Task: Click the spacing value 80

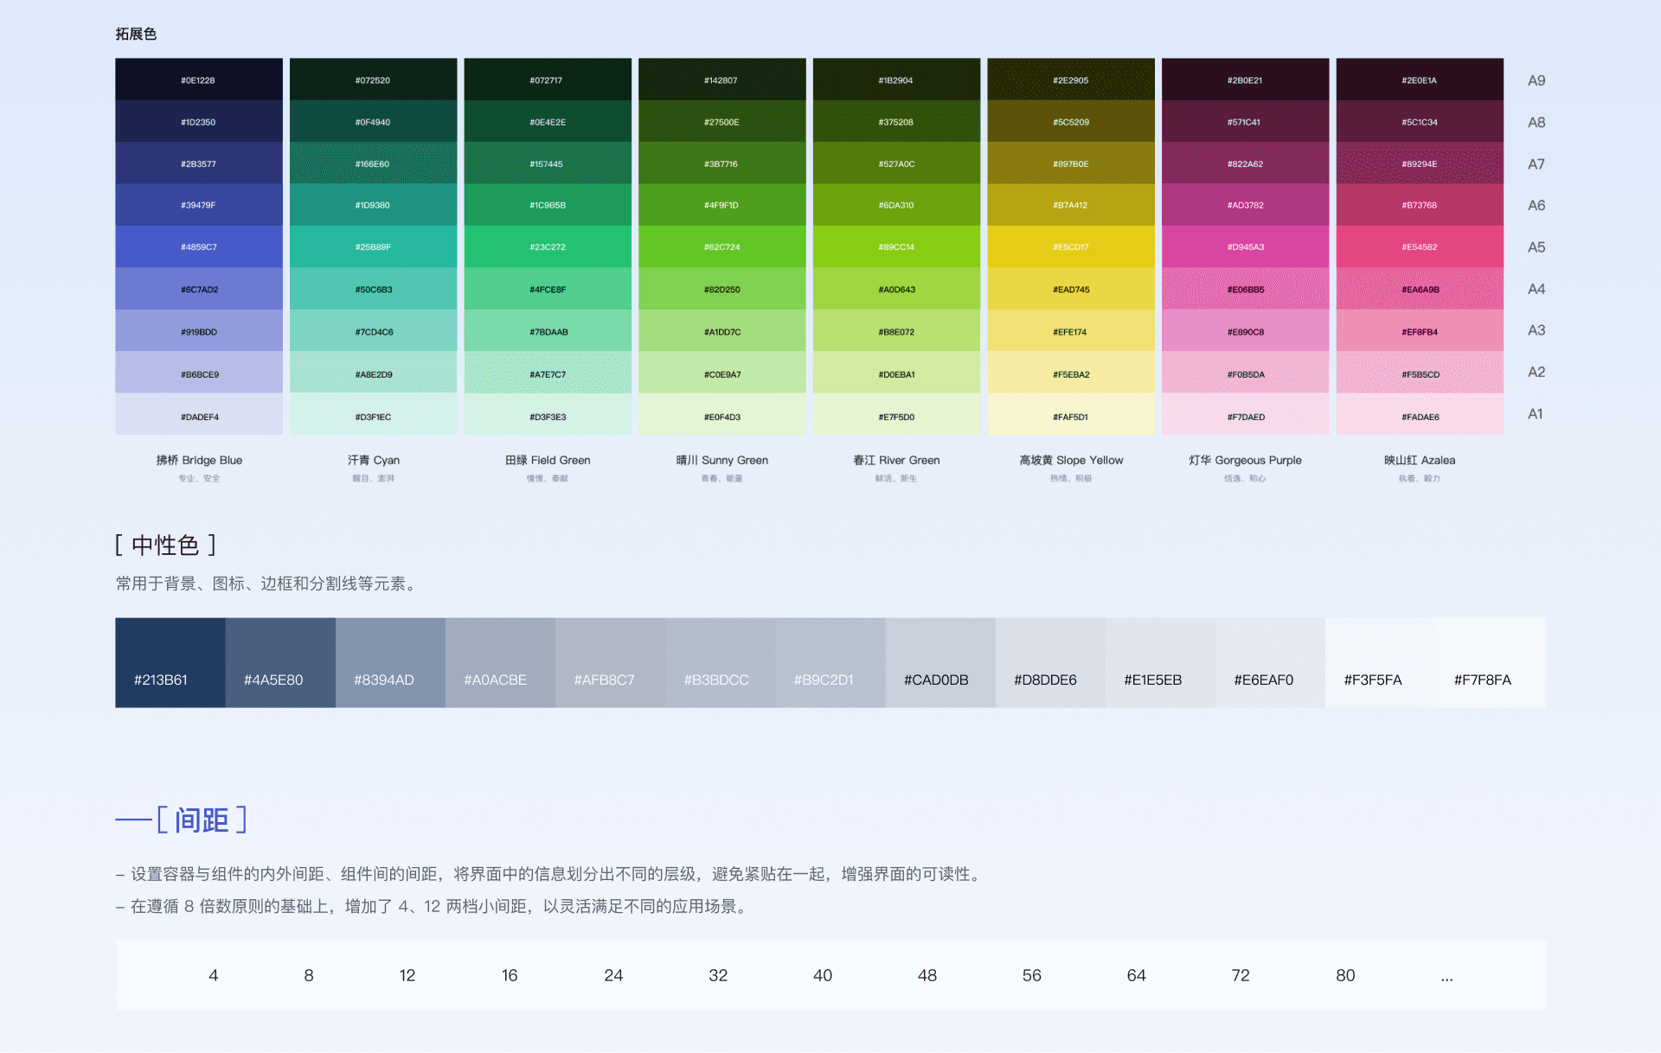Action: point(1345,975)
